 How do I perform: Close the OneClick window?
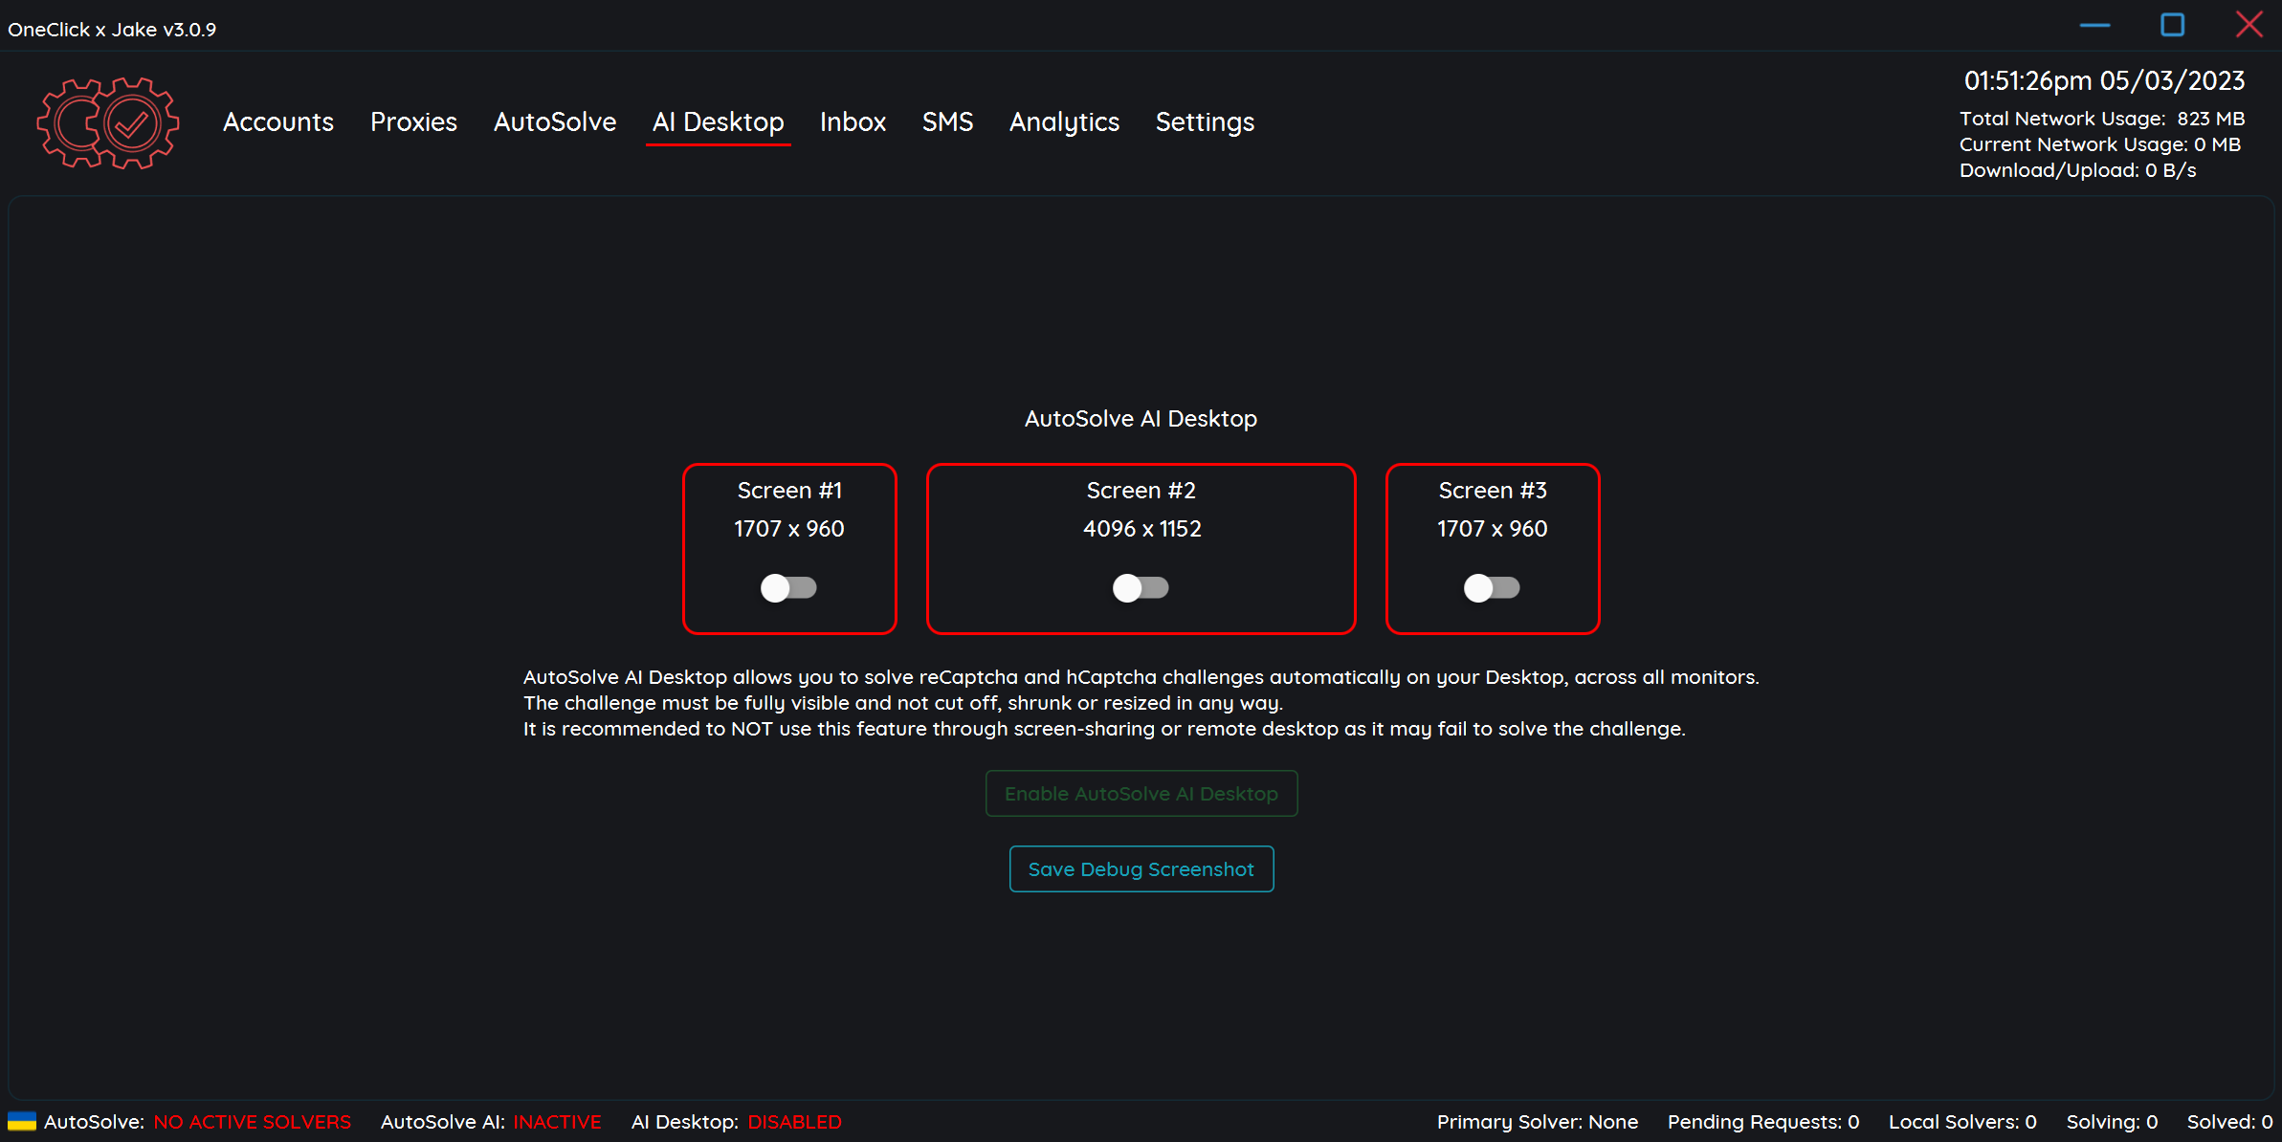pos(2249,25)
